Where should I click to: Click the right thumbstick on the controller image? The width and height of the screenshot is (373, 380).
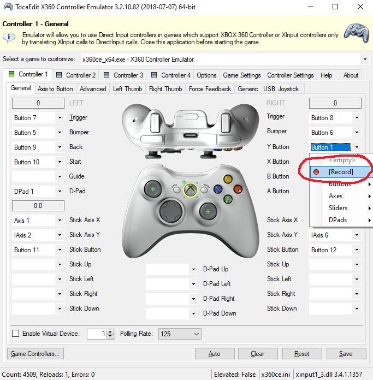click(x=208, y=211)
